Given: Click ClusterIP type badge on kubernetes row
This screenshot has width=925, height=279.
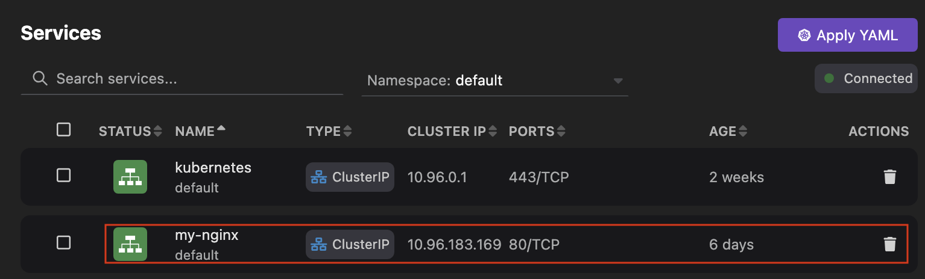Looking at the screenshot, I should click(x=350, y=177).
